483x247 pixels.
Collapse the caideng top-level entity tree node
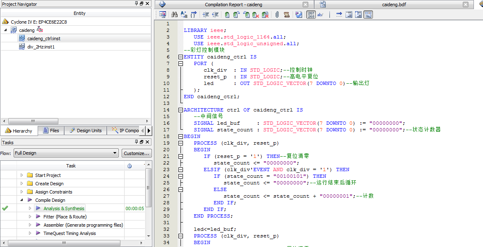tap(5, 30)
